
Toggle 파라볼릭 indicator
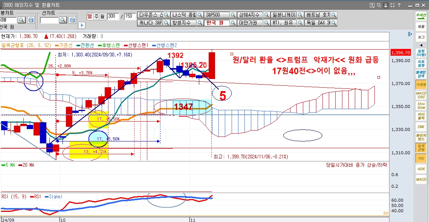click(421, 116)
